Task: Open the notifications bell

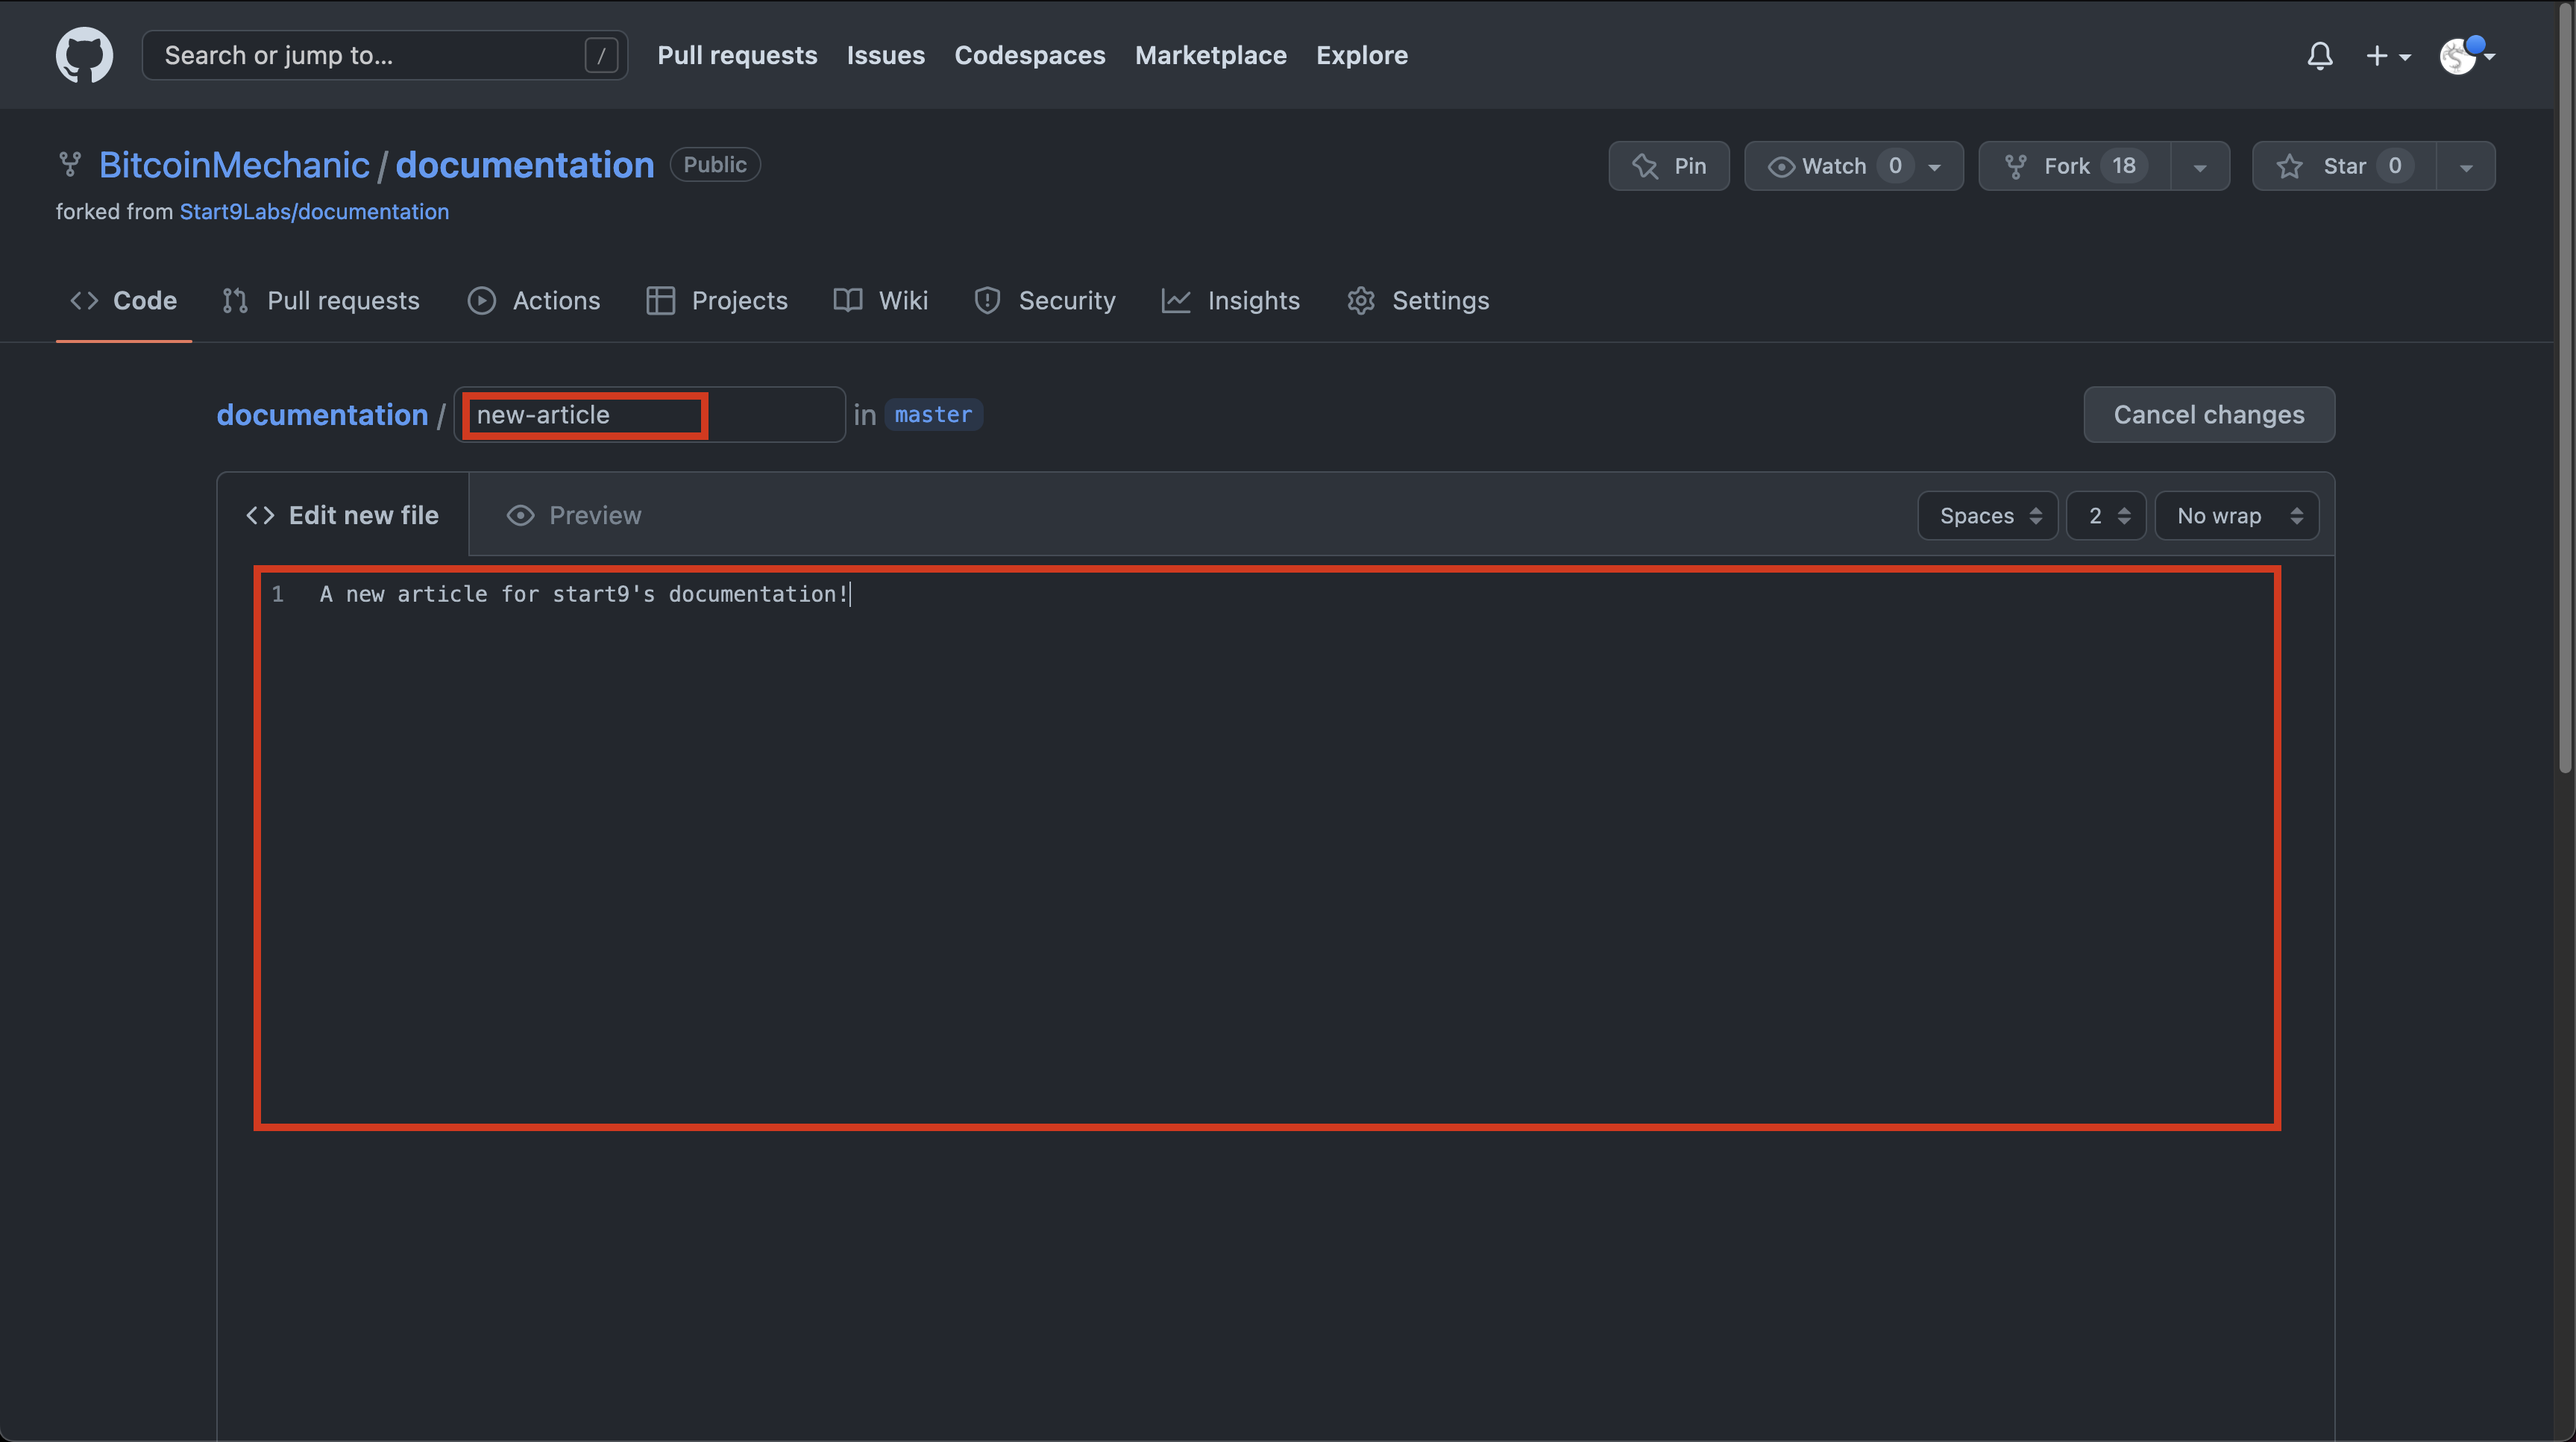Action: click(2319, 56)
